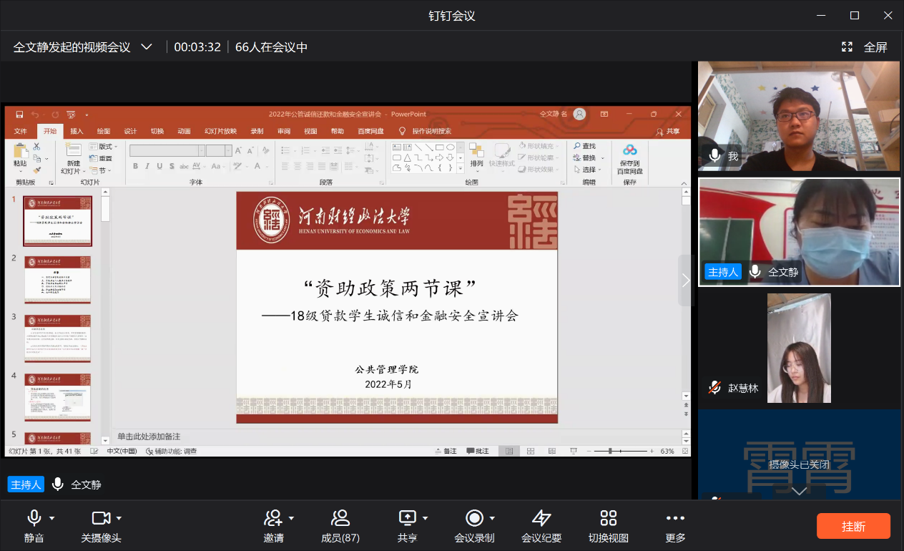Toggle the 备注 notes pane

tap(446, 452)
